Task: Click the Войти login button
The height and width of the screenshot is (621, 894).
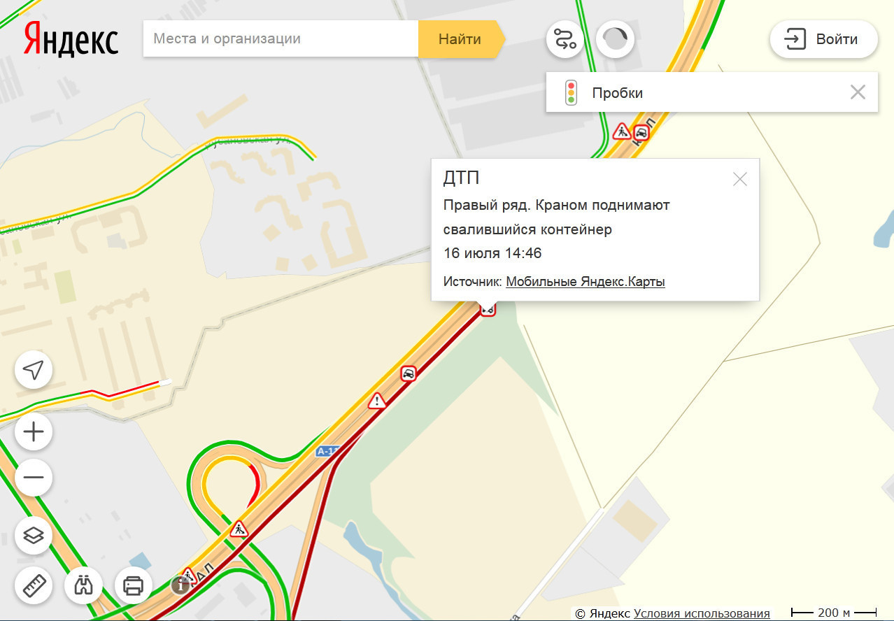Action: click(824, 39)
